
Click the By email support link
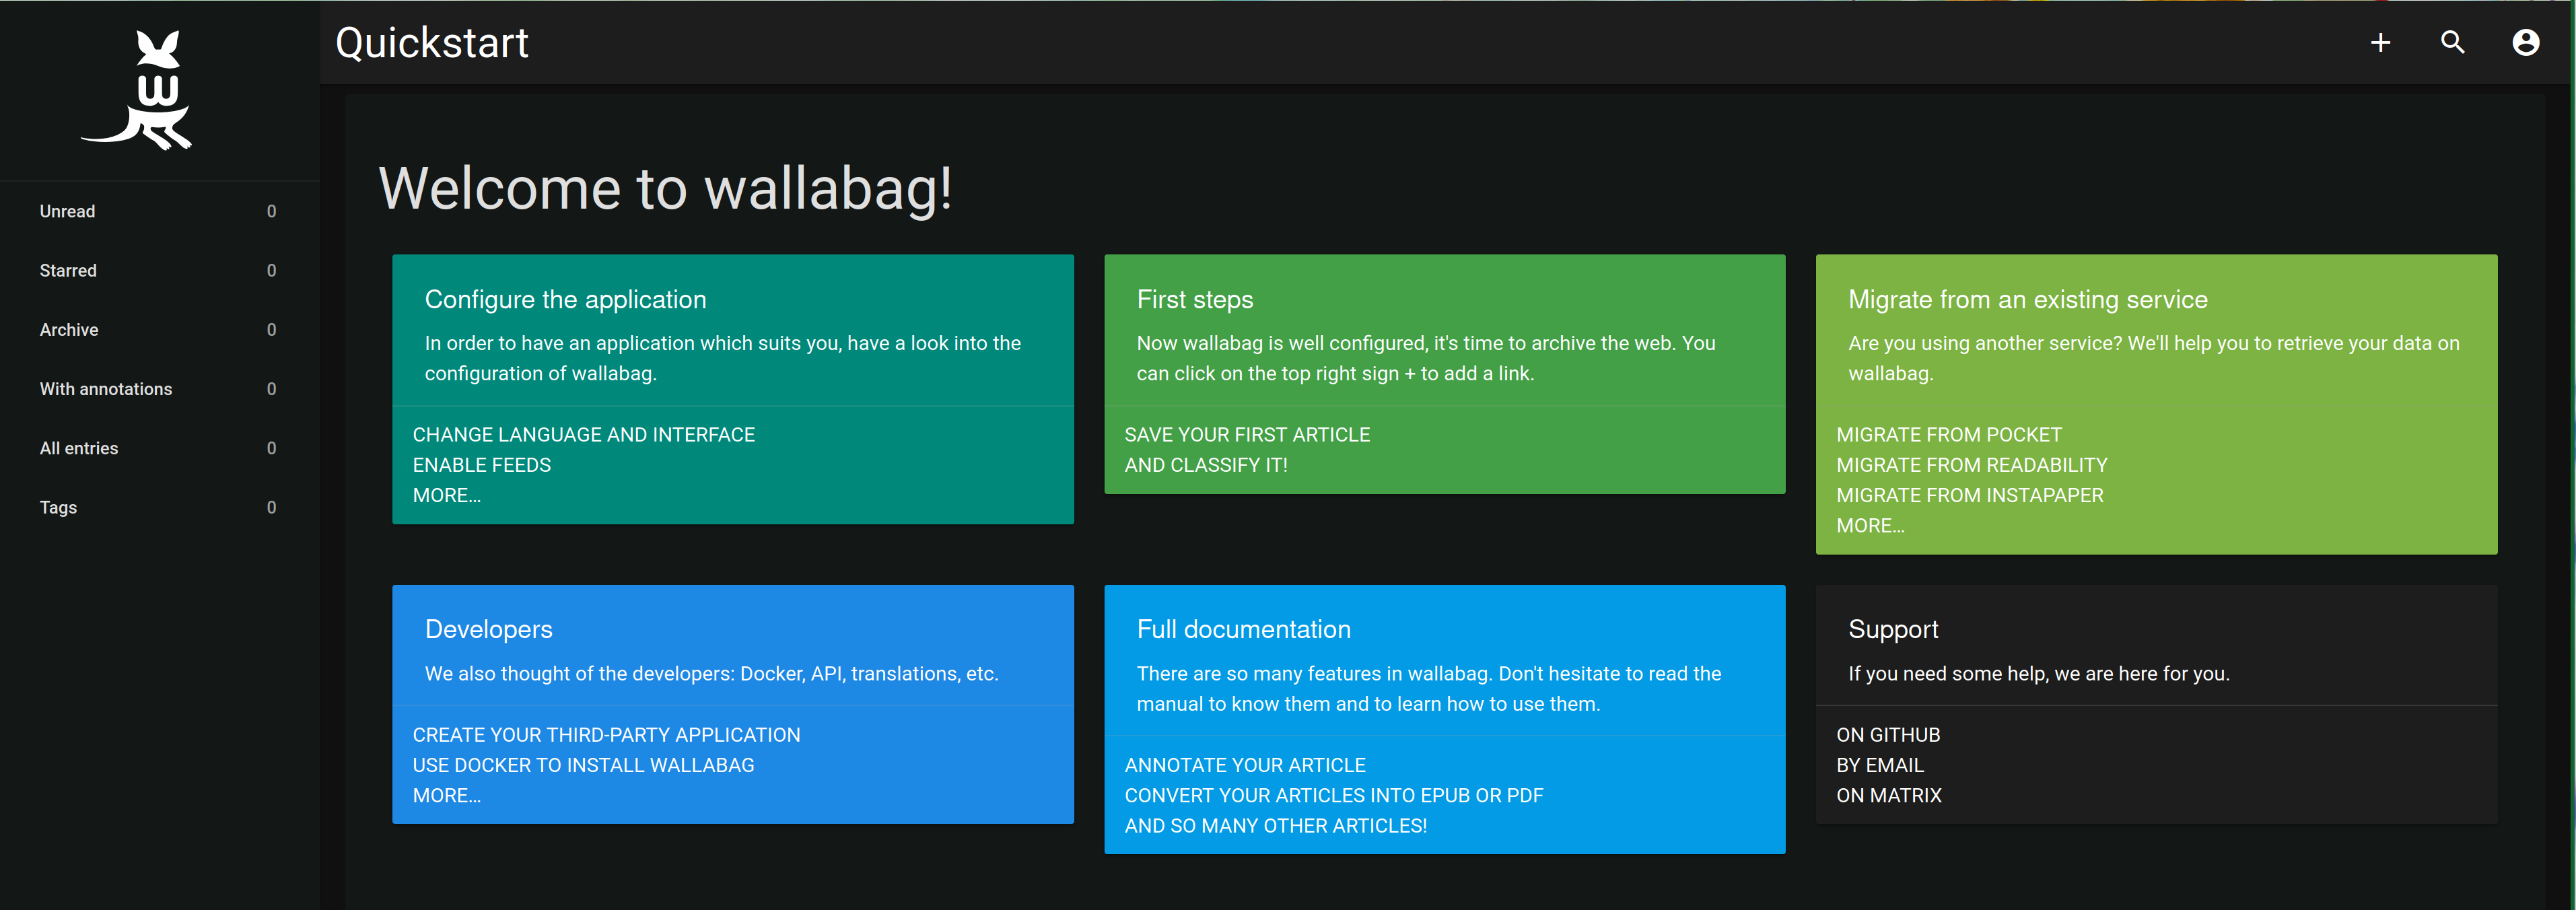(x=1879, y=765)
